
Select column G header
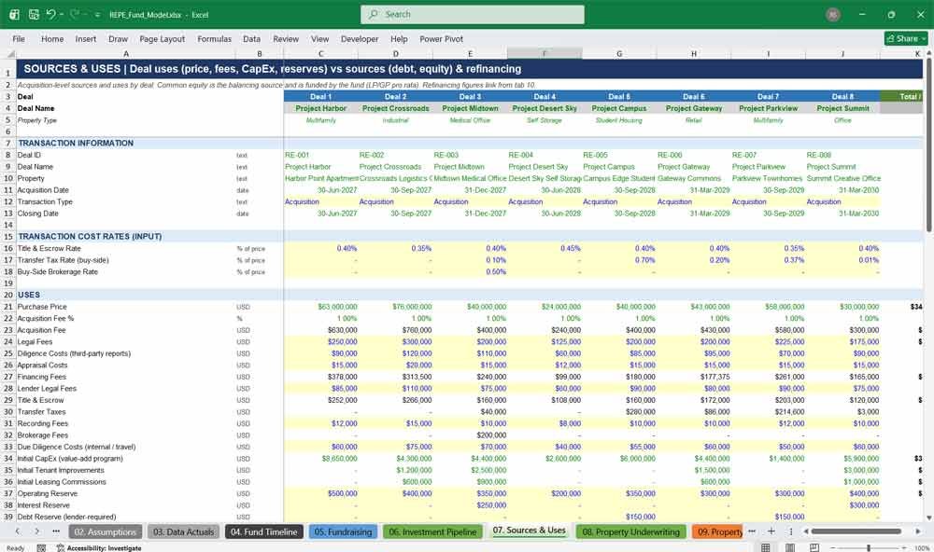tap(619, 53)
